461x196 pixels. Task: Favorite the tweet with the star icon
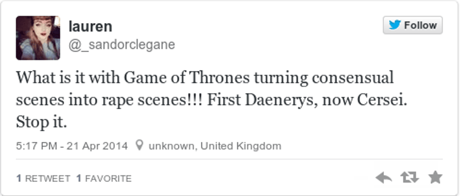coord(435,177)
